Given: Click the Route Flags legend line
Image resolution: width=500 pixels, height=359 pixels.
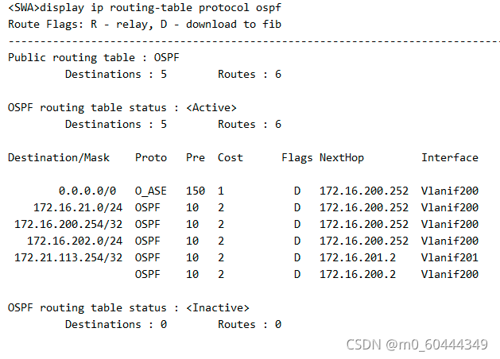Looking at the screenshot, I should click(x=145, y=25).
